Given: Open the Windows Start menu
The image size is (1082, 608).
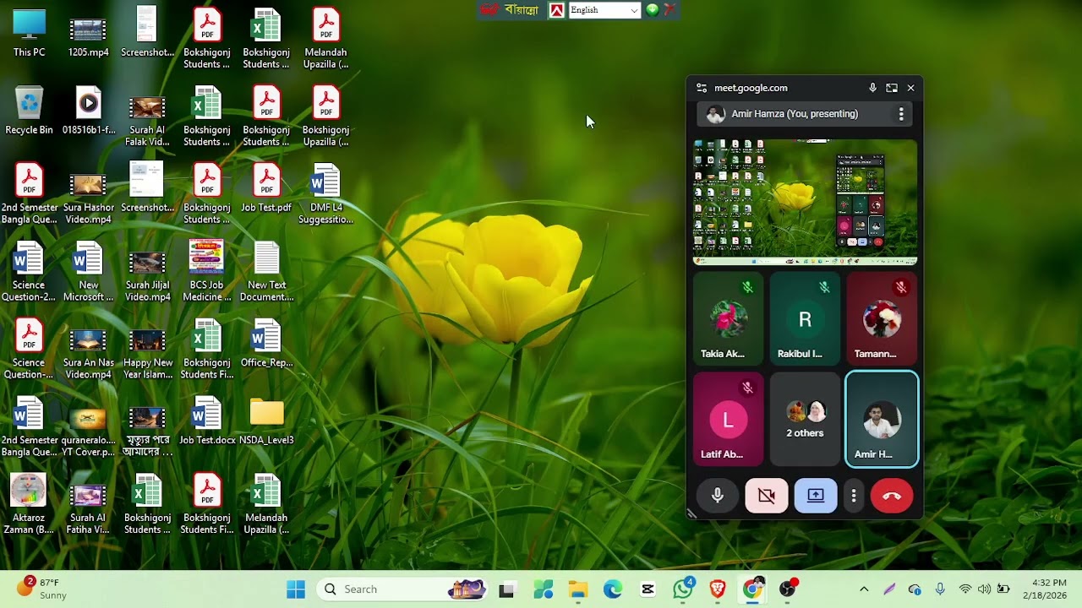Looking at the screenshot, I should pos(296,589).
